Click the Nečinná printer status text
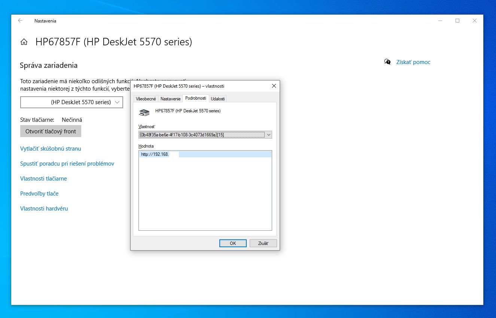The image size is (496, 318). 72,120
